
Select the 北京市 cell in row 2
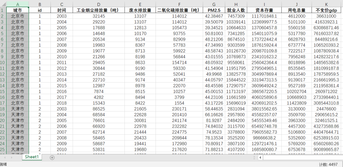point(18,16)
